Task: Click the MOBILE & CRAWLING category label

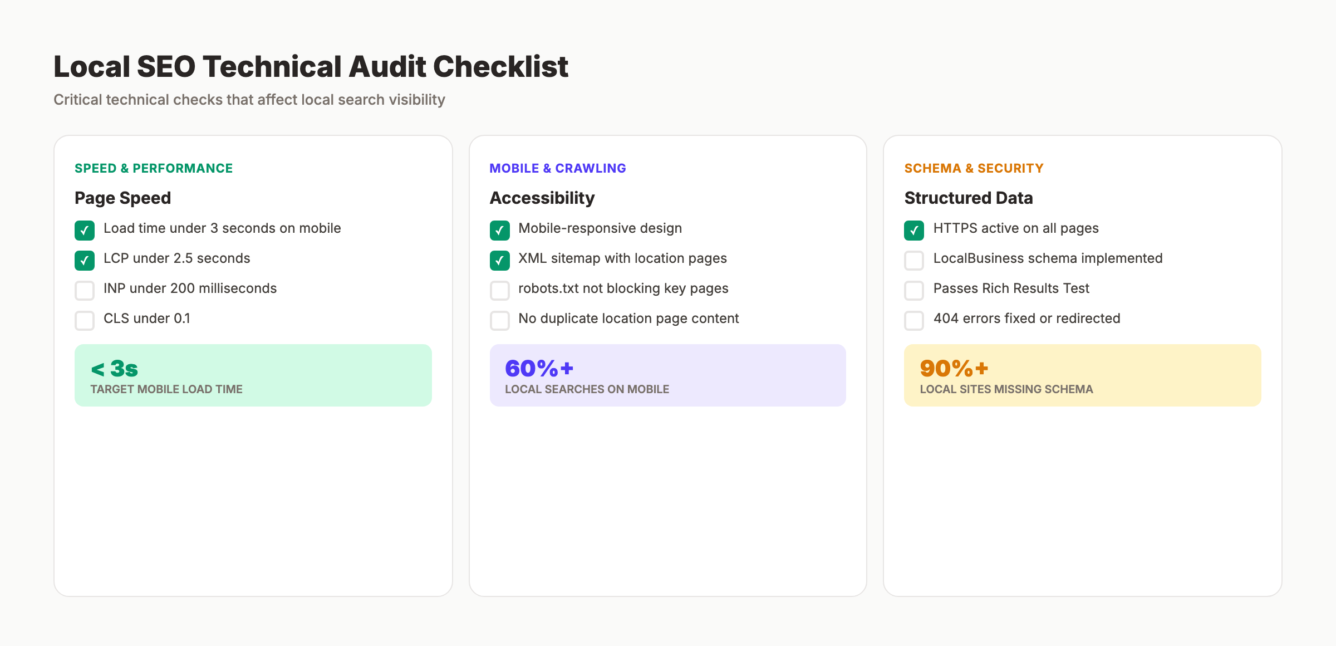Action: pos(557,168)
